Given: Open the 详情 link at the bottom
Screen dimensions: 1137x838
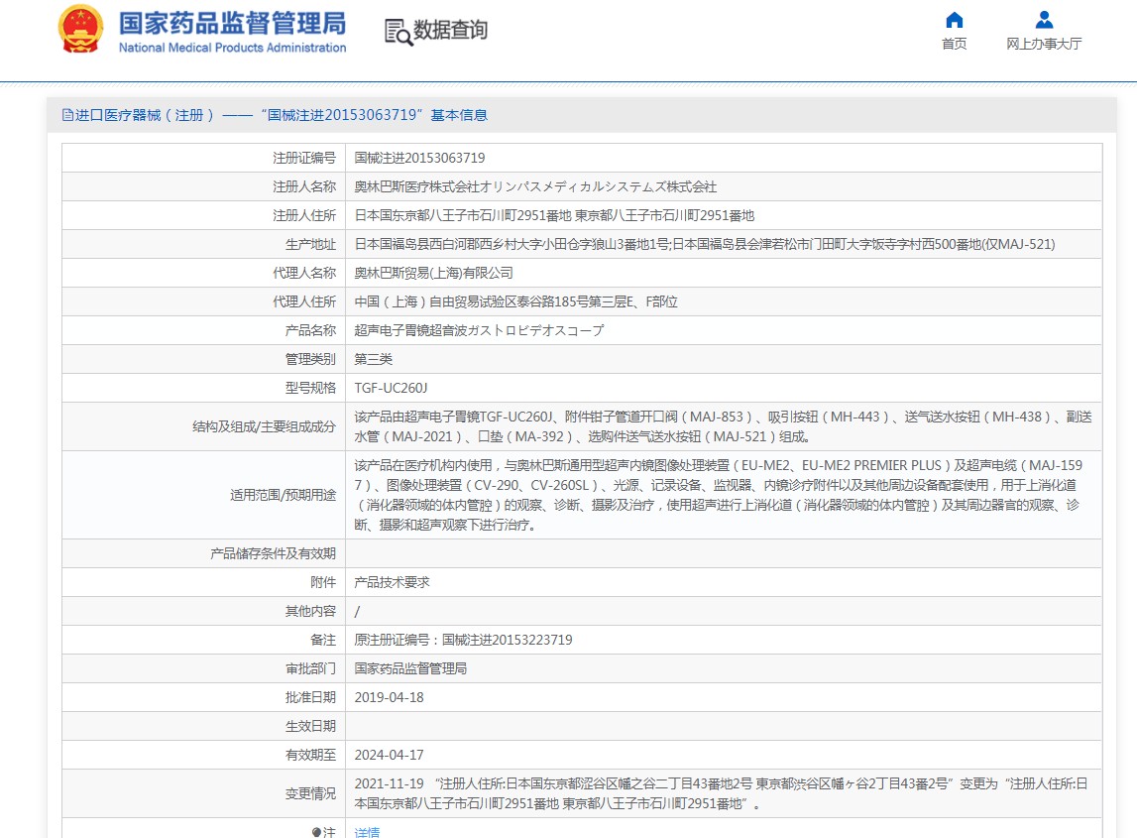Looking at the screenshot, I should (x=367, y=832).
